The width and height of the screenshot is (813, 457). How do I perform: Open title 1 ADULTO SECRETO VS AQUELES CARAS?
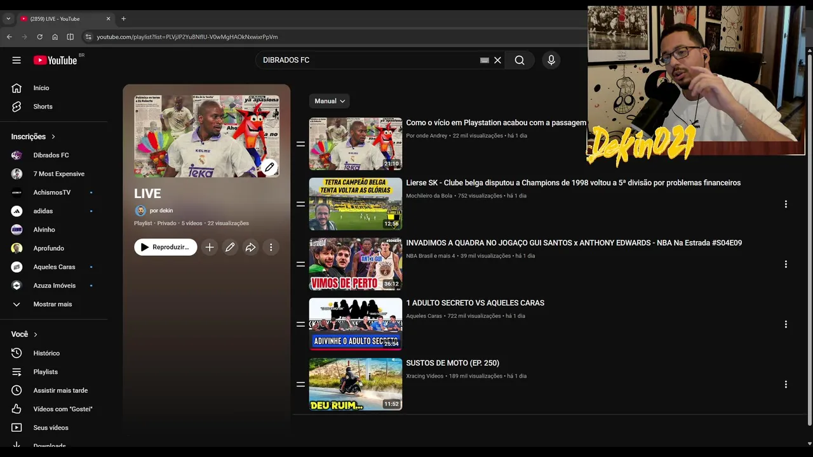(475, 303)
